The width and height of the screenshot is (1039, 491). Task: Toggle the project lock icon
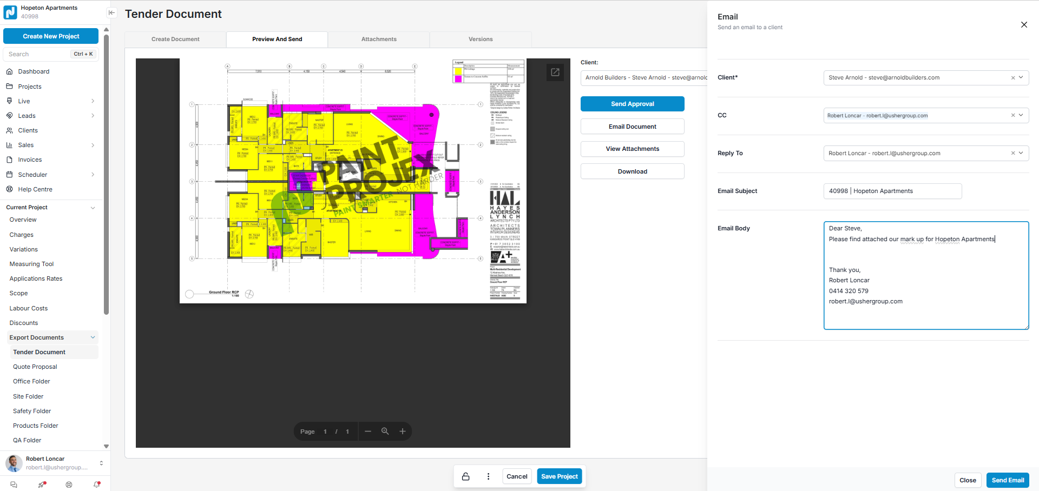(465, 476)
